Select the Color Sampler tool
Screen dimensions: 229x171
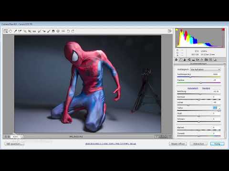pyautogui.click(x=20, y=31)
